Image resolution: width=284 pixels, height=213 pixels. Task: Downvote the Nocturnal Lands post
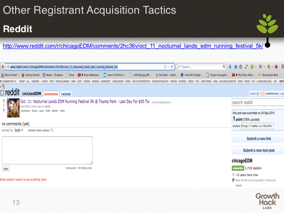(4, 110)
